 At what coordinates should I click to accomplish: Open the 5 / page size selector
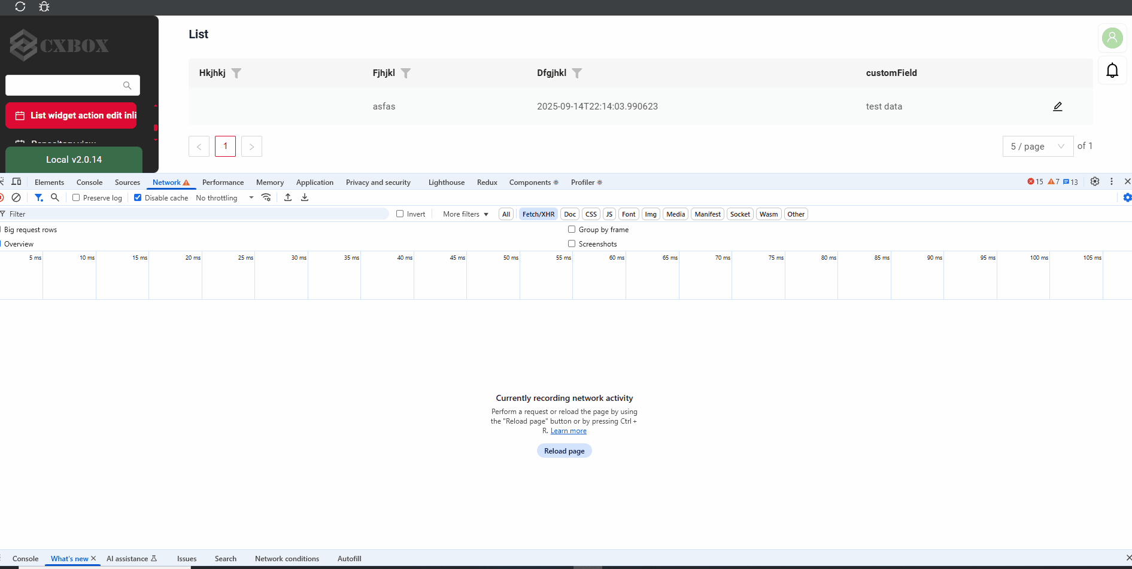pyautogui.click(x=1037, y=146)
